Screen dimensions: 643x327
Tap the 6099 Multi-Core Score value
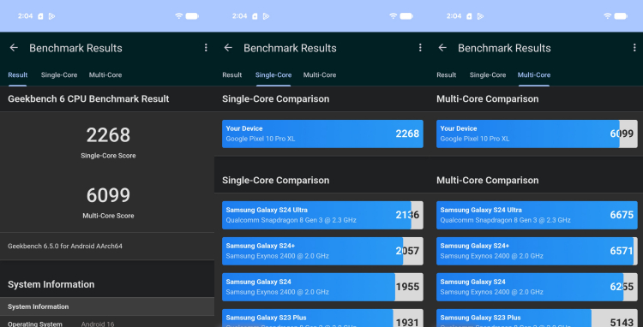point(108,195)
